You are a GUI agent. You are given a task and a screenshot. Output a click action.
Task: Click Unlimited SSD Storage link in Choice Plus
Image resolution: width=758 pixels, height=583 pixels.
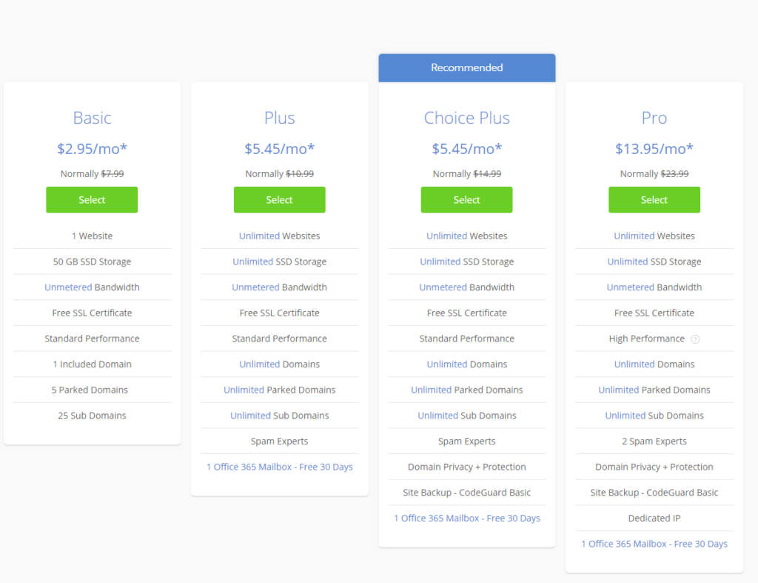pyautogui.click(x=440, y=261)
